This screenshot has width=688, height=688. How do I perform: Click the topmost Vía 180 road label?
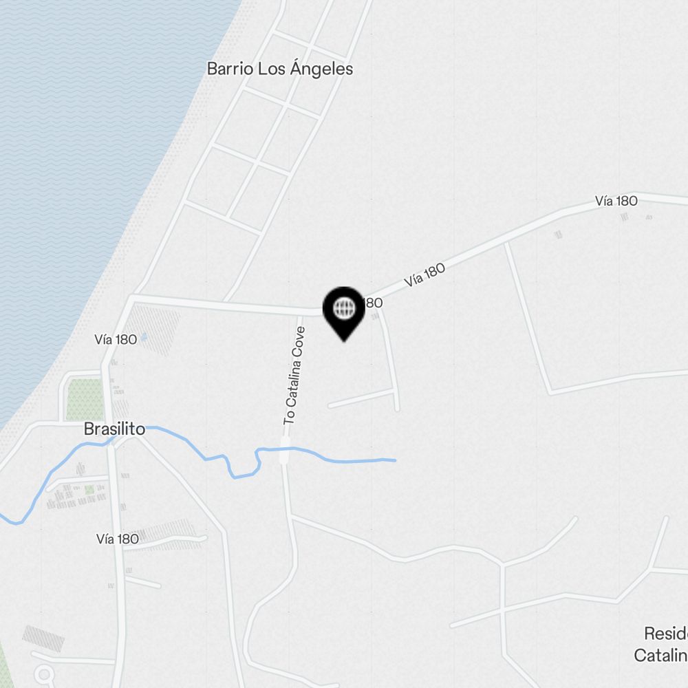point(616,201)
